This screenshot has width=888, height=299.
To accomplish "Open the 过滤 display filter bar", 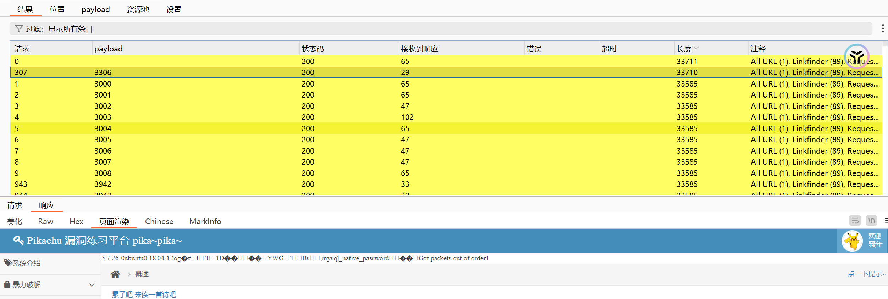I will point(440,29).
